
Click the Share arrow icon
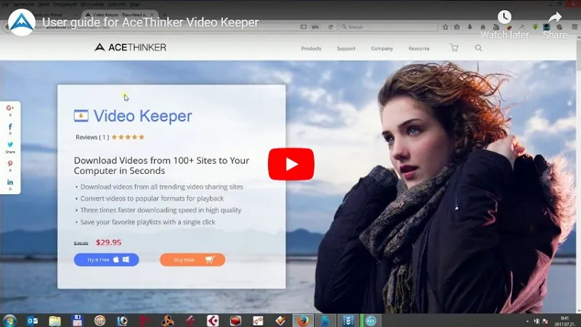(555, 17)
